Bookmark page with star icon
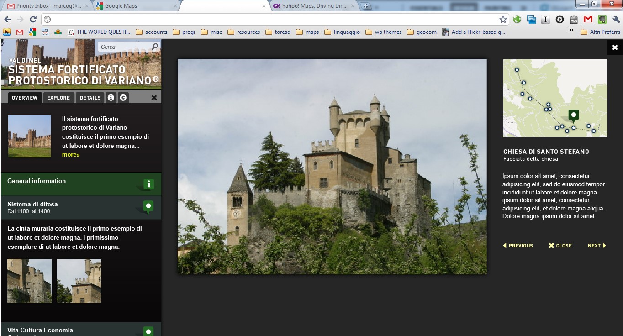Image resolution: width=623 pixels, height=336 pixels. click(x=503, y=19)
